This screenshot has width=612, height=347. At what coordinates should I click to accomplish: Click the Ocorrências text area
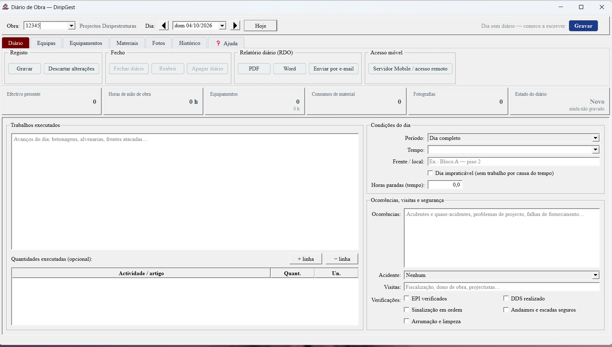click(x=502, y=238)
